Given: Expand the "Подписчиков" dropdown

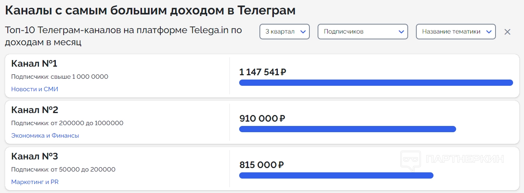Looking at the screenshot, I should click(x=362, y=32).
